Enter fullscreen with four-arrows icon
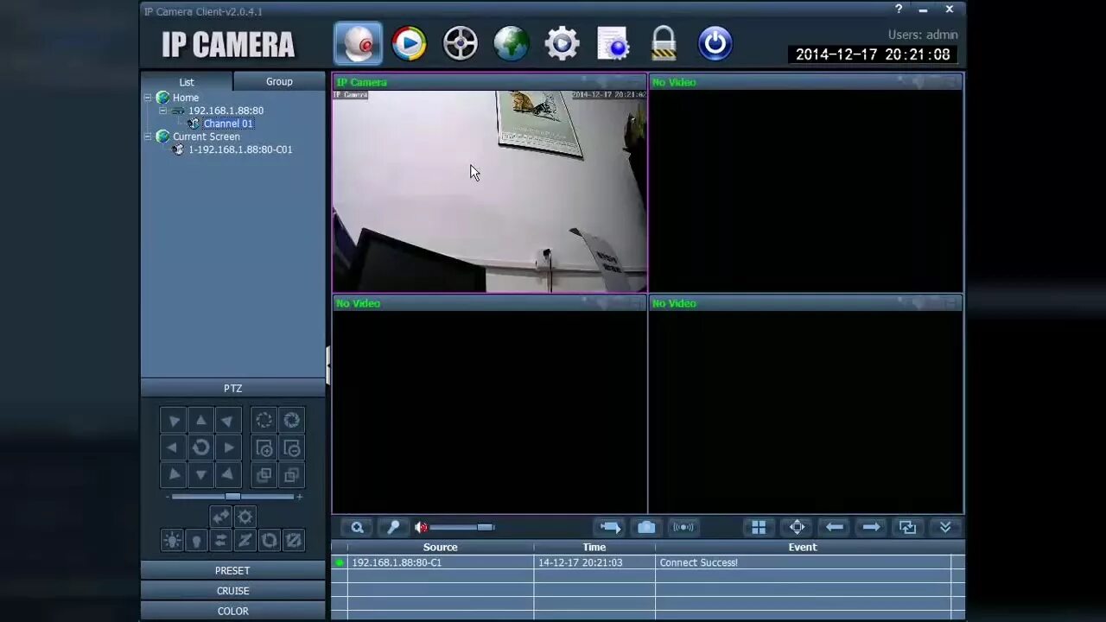Image resolution: width=1106 pixels, height=622 pixels. (x=797, y=527)
